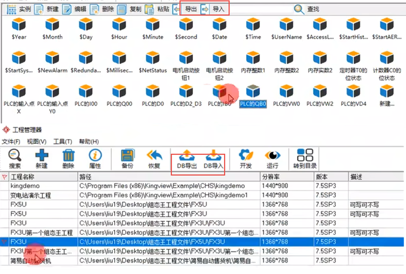This screenshot has height=274, width=406.
Task: Open the 文件(F) menu
Action: coord(11,142)
